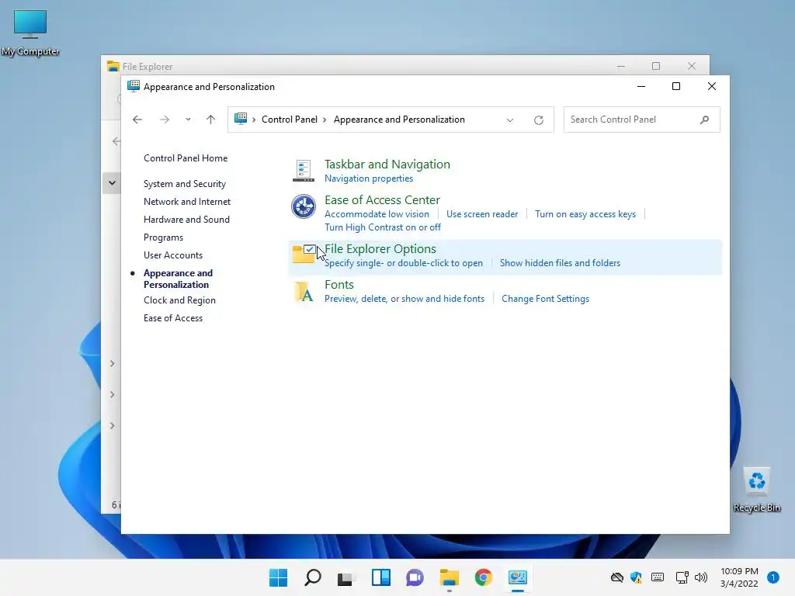Open the Taskbar and Navigation icon
Screen dimensions: 795x596
304,170
